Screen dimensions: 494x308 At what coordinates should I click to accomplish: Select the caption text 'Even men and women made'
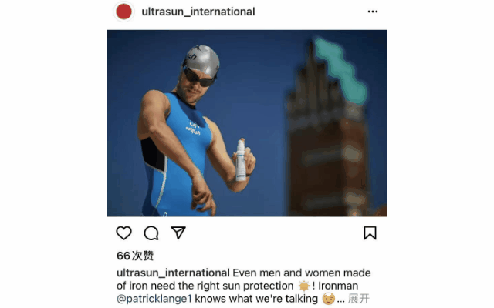(302, 273)
